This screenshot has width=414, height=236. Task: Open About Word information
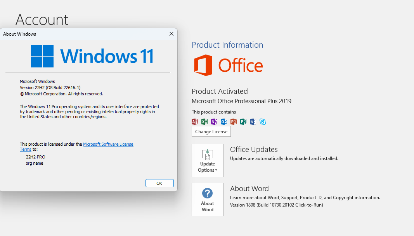coord(208,200)
